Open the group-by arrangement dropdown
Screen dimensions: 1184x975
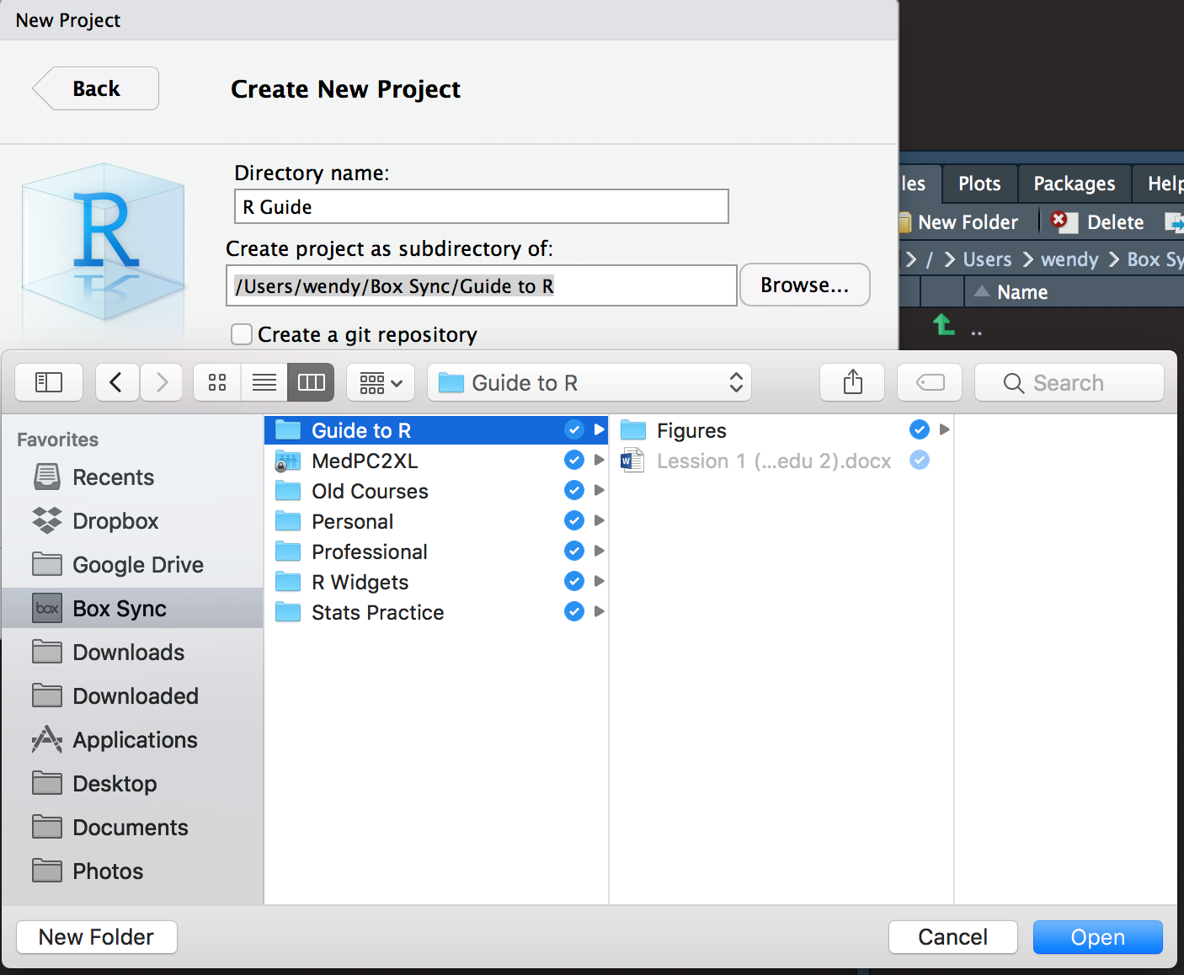[381, 383]
